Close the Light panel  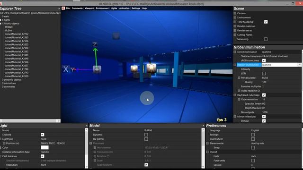pos(87,126)
